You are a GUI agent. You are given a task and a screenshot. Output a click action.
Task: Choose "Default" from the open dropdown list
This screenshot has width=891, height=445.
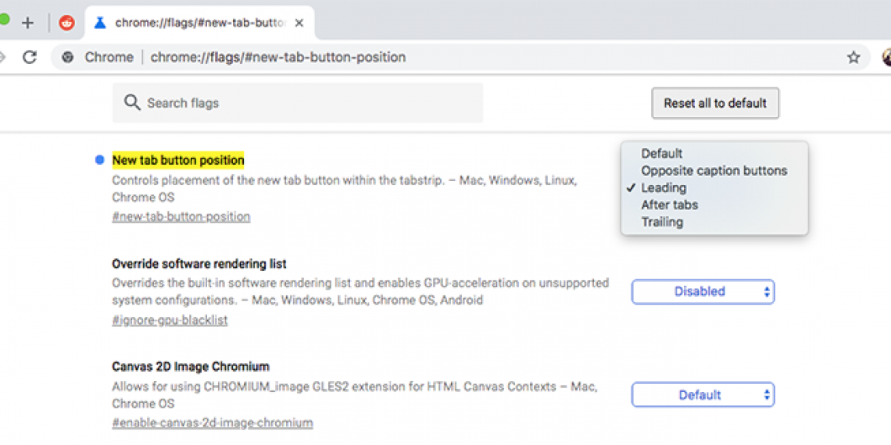pos(661,154)
